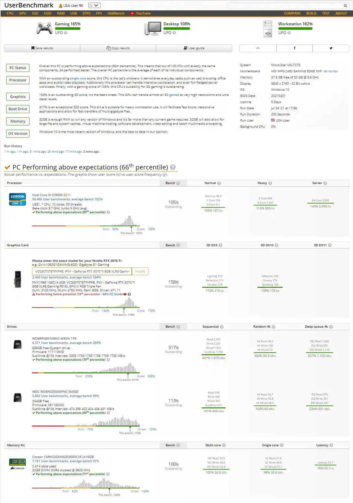
Task: Open the COMPARE menu item
Action: pos(292,14)
